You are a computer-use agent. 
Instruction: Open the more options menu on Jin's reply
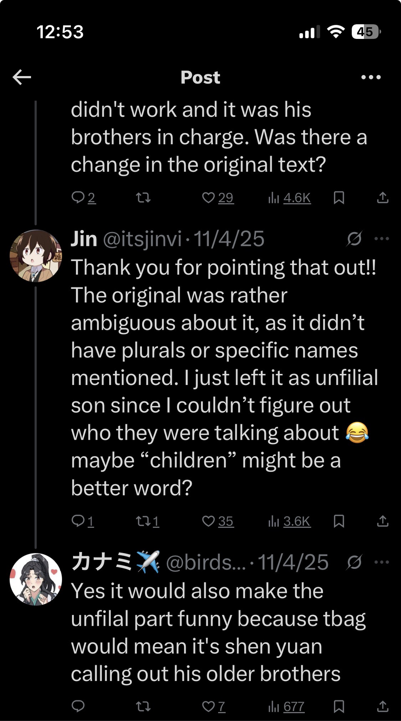click(x=382, y=239)
